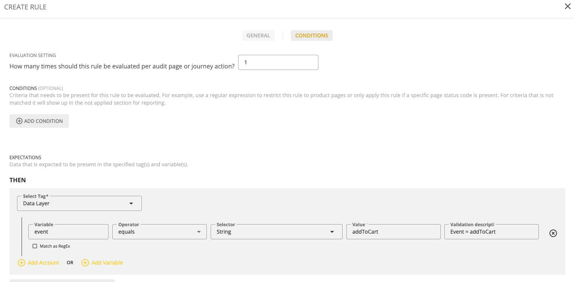Click the Validation description text field
This screenshot has width=574, height=282.
pos(492,232)
